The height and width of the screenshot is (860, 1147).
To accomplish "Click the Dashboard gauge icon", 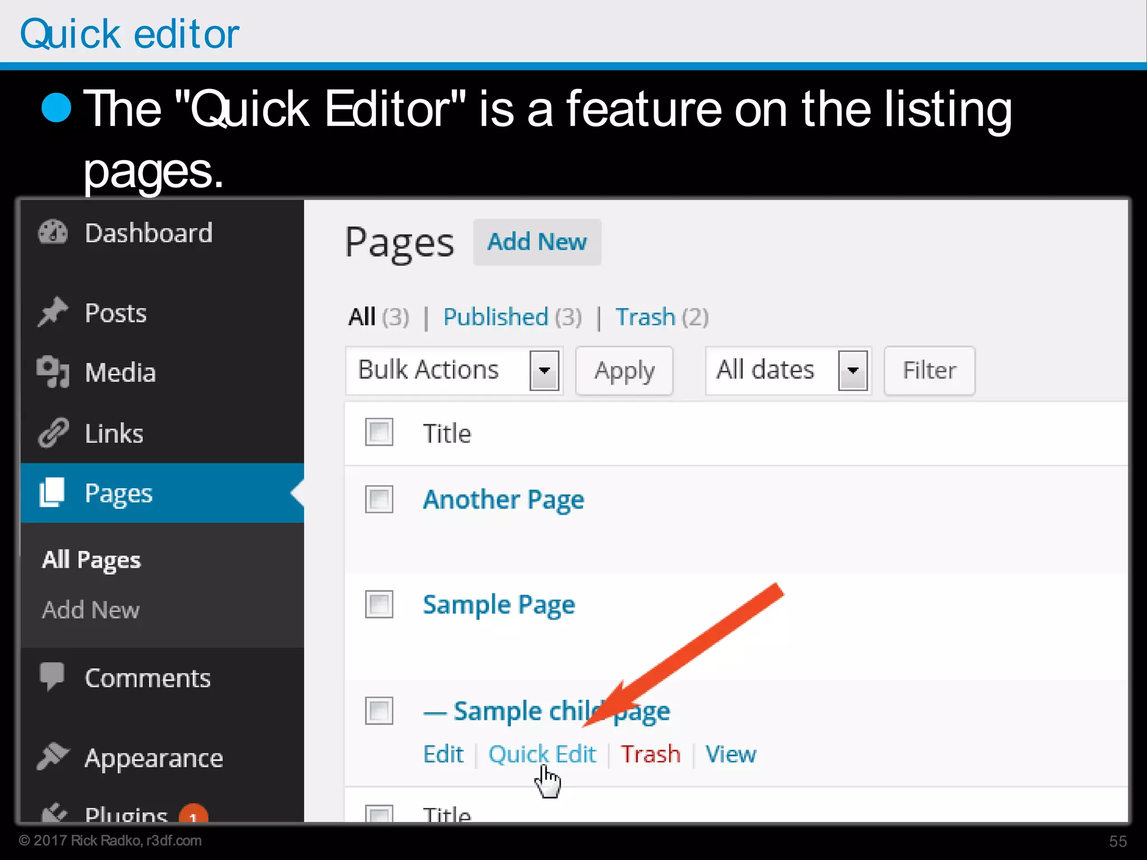I will pos(53,232).
